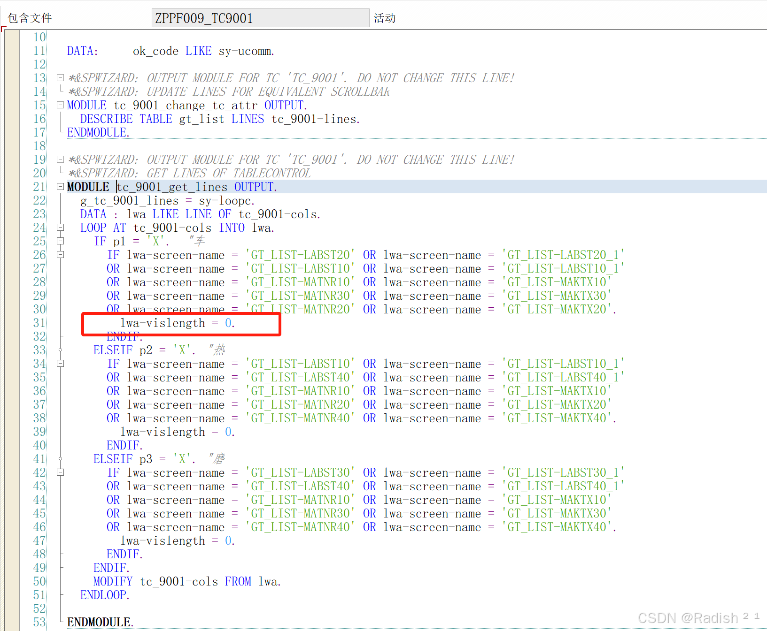Click the fold diamond marker beside ELSEIF p3

pyautogui.click(x=60, y=458)
